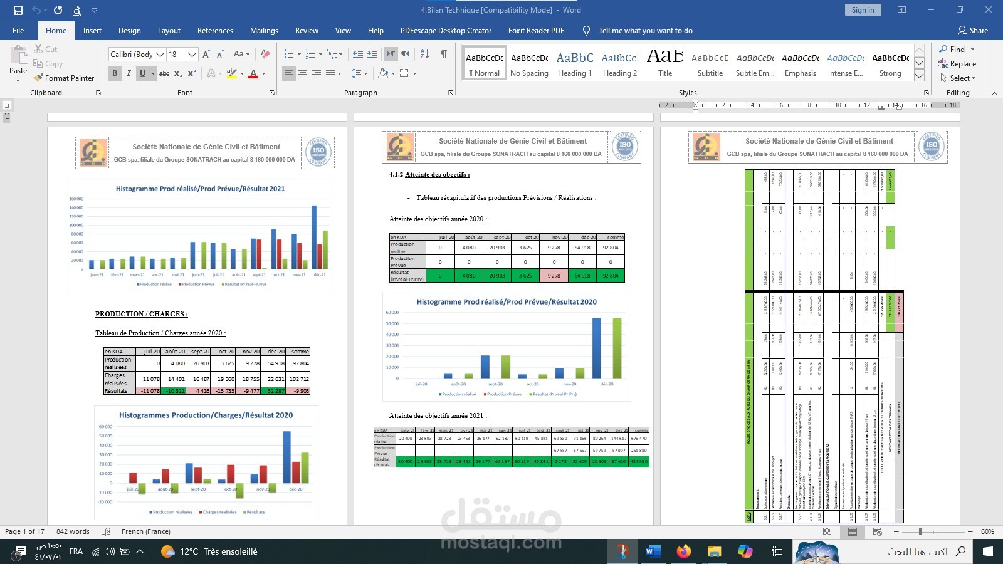The image size is (1003, 564).
Task: Switch to Web Layout view in status bar
Action: click(878, 531)
